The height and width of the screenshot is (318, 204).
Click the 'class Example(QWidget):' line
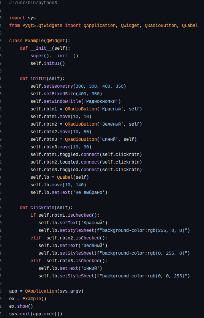pyautogui.click(x=40, y=41)
